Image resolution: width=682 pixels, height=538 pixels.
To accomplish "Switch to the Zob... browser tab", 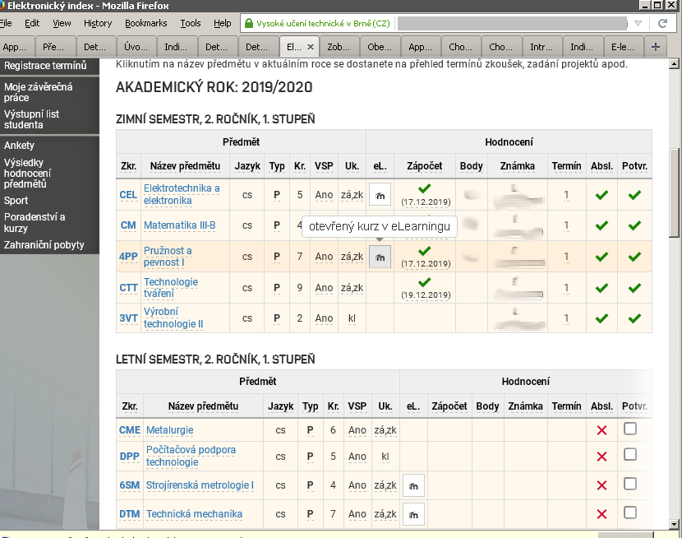I will (x=339, y=47).
